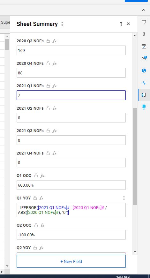This screenshot has width=150, height=278.
Task: Select the Q1 QOQ field showing 600.00%
Action: 71,185
